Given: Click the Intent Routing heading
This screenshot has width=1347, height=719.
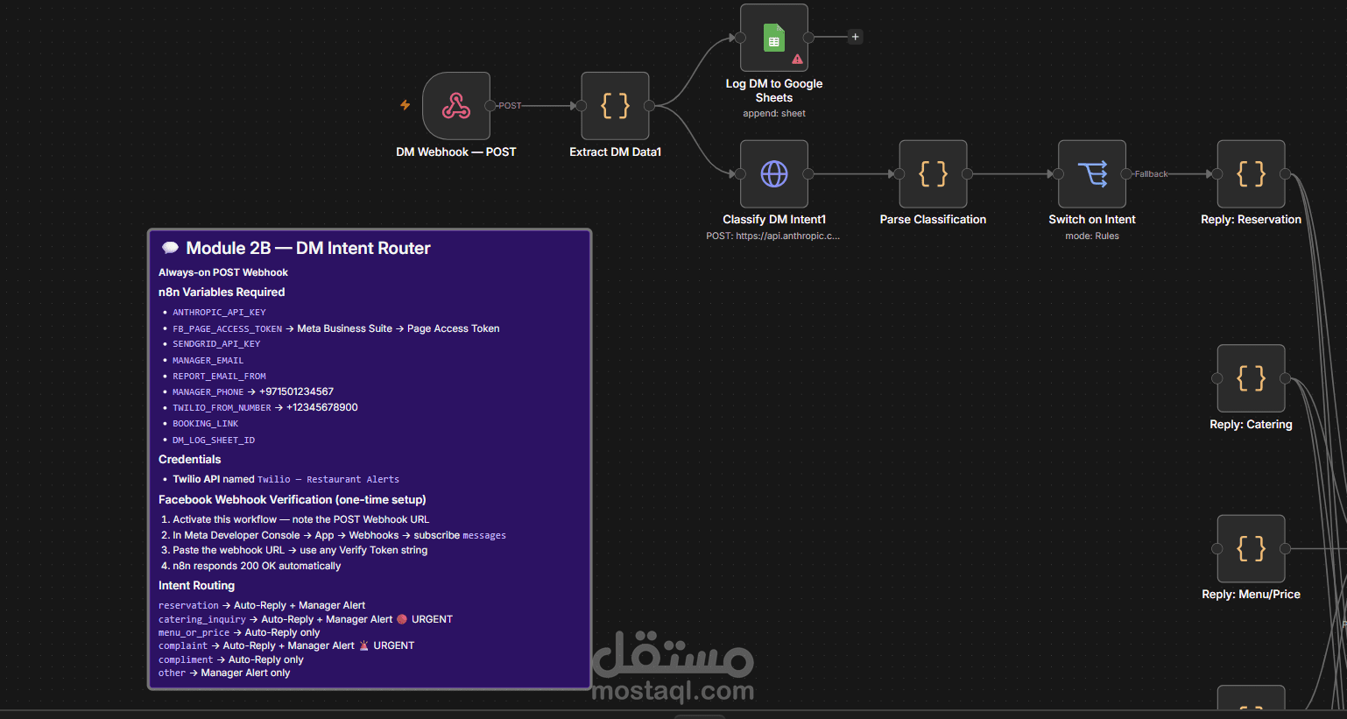Looking at the screenshot, I should pos(196,585).
